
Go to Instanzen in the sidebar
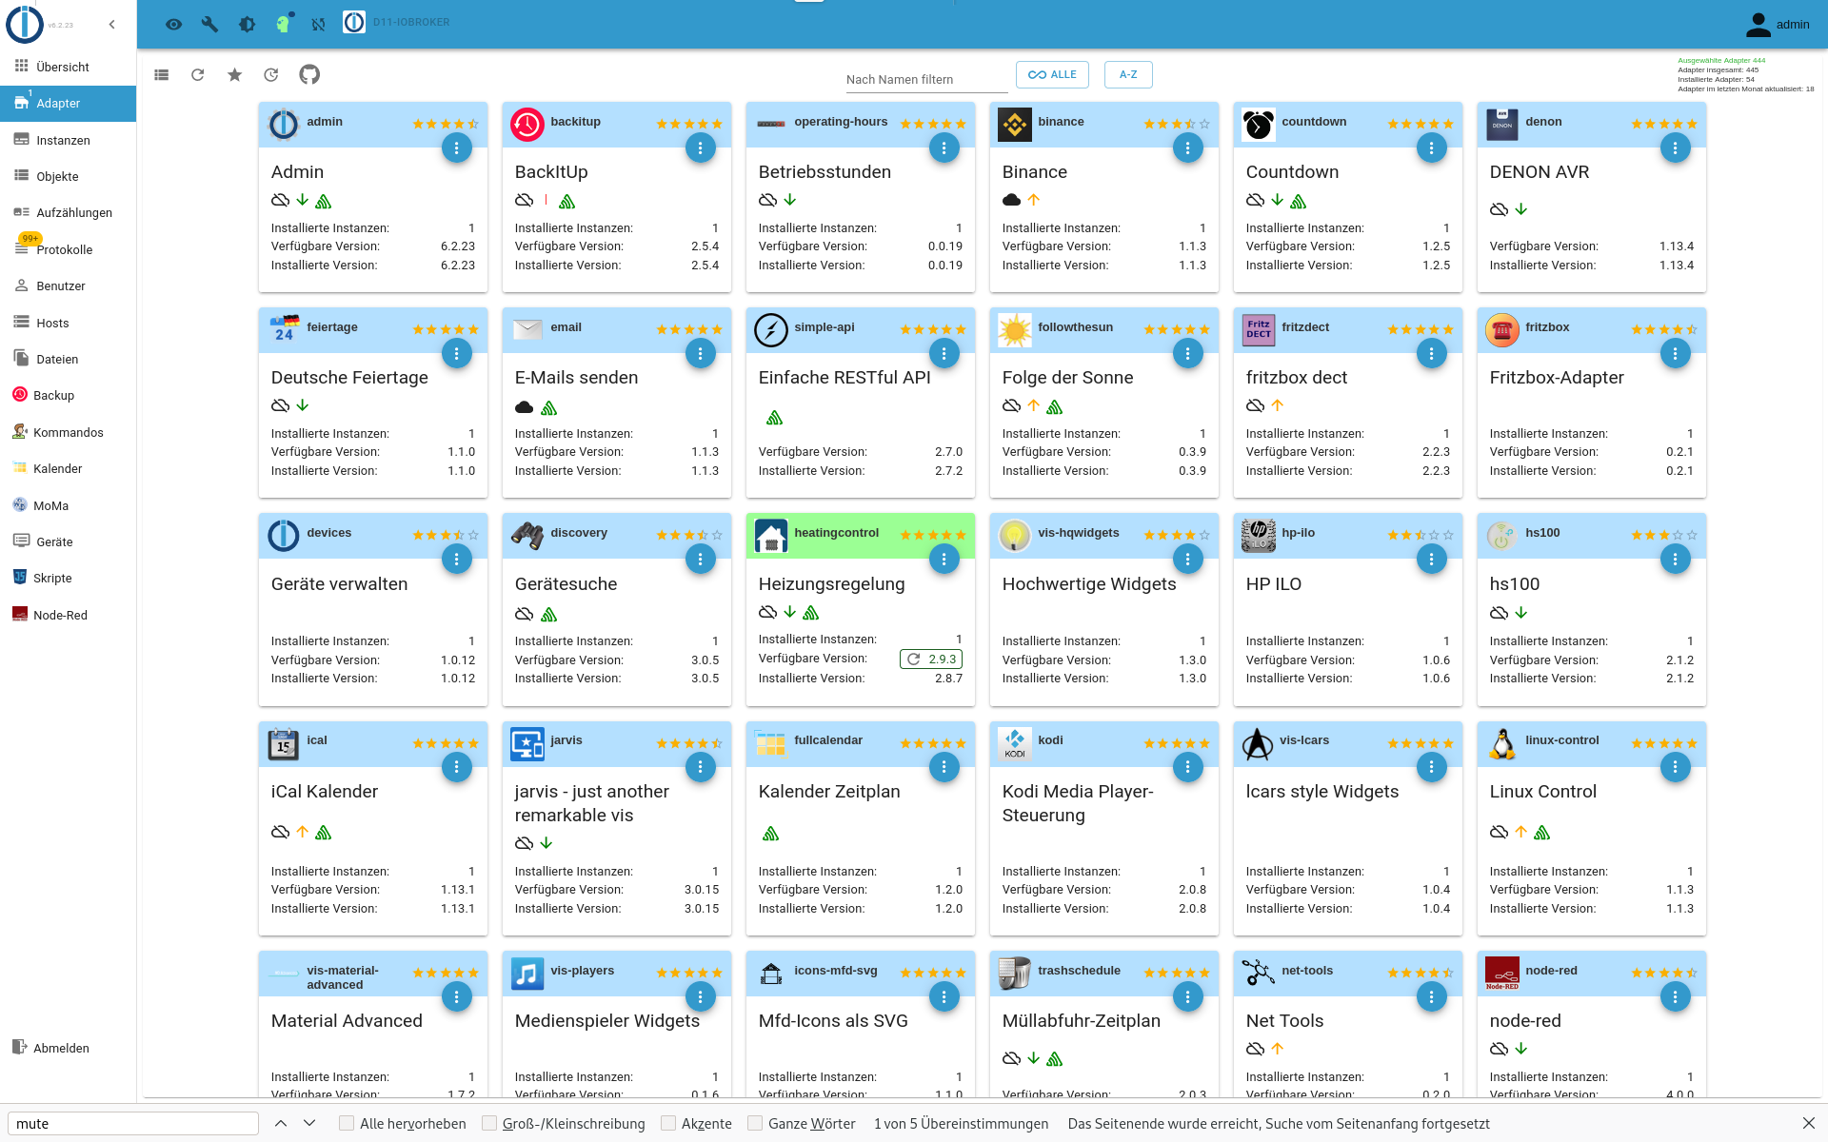pyautogui.click(x=68, y=140)
